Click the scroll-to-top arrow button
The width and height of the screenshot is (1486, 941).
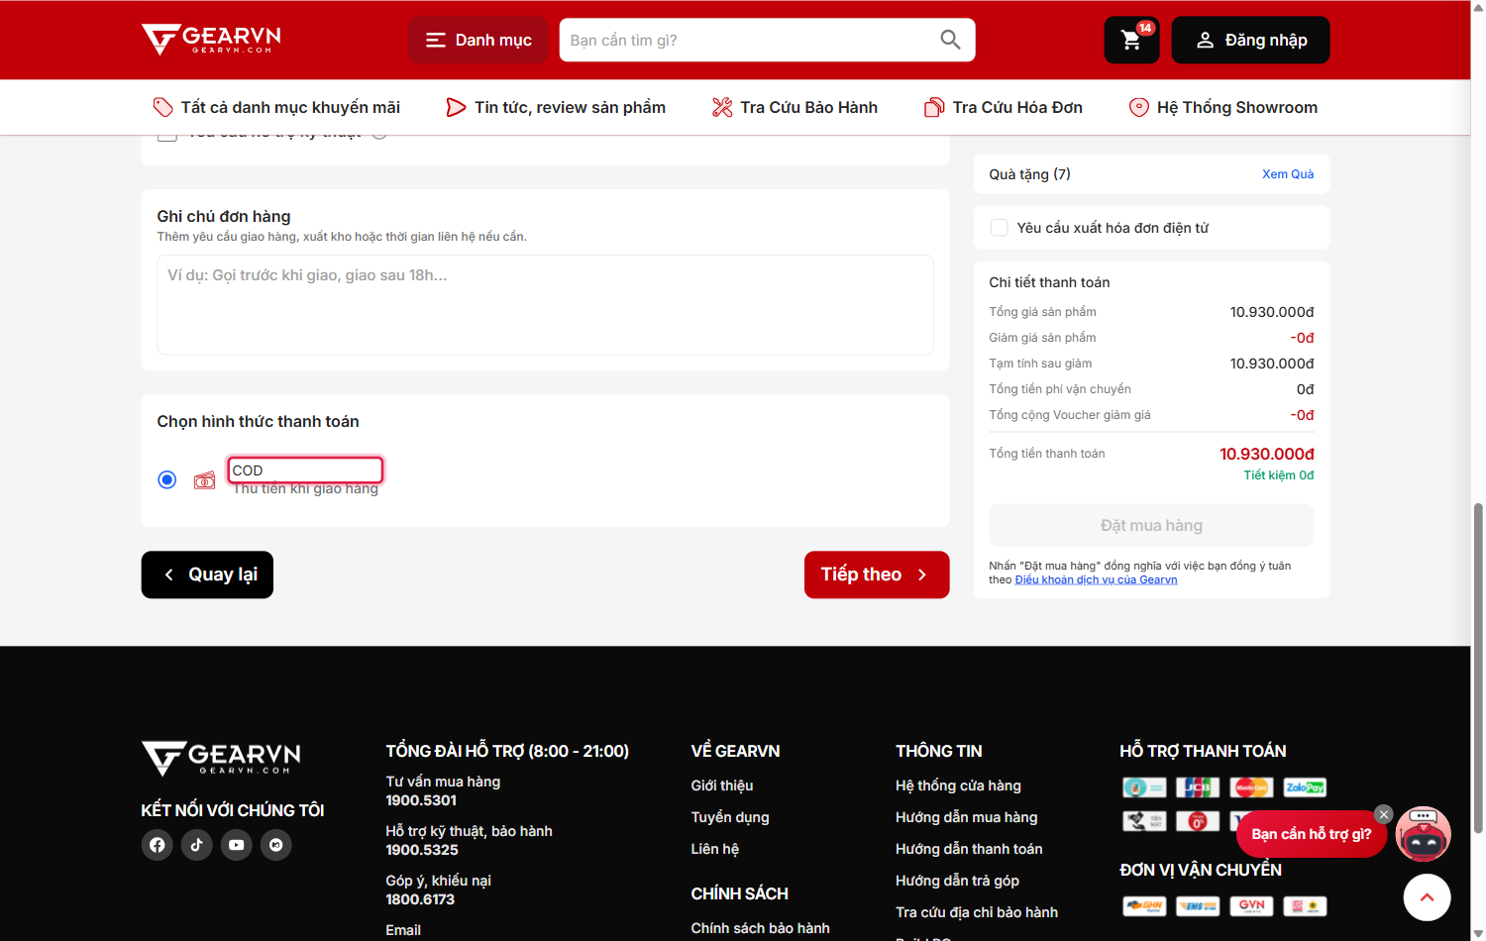click(1427, 897)
